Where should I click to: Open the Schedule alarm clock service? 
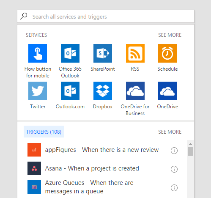(167, 53)
